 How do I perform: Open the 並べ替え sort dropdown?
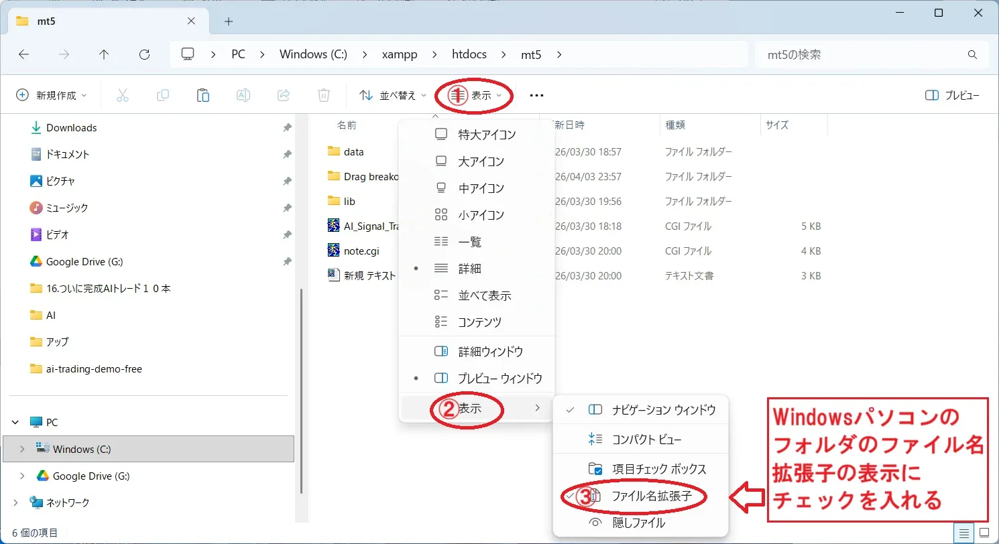point(393,95)
